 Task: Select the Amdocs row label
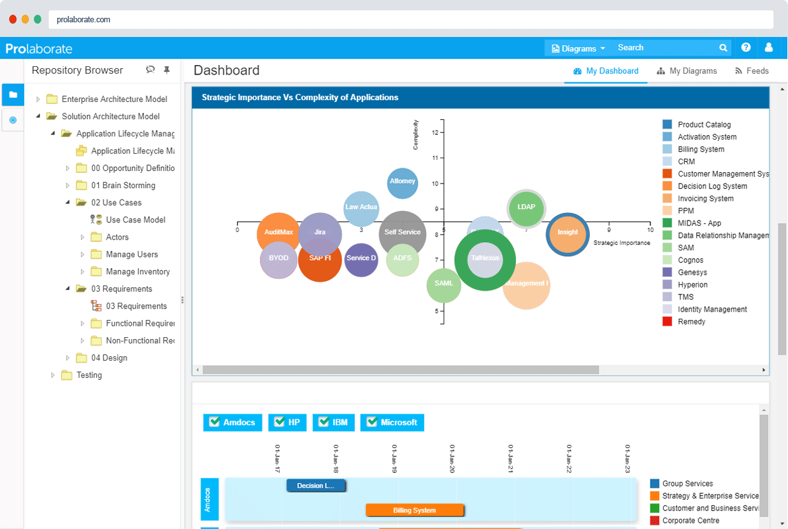[x=210, y=500]
